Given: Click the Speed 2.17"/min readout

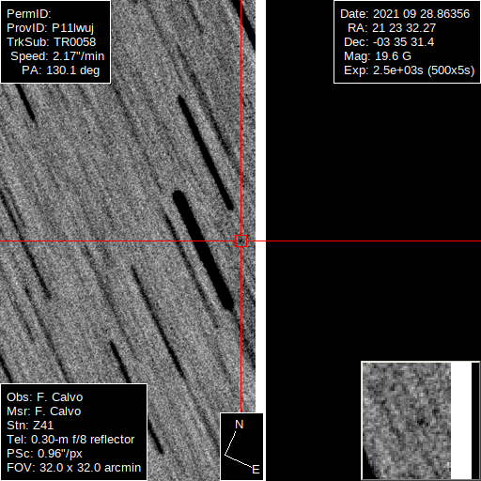Looking at the screenshot, I should click(57, 56).
